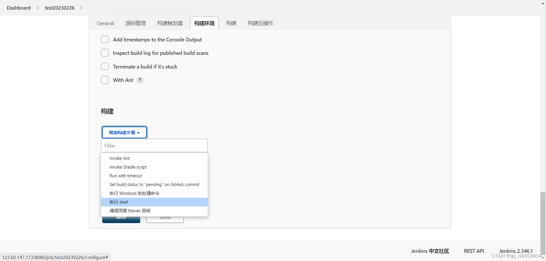Click the chevron after Dashboard breadcrumb

pyautogui.click(x=38, y=8)
